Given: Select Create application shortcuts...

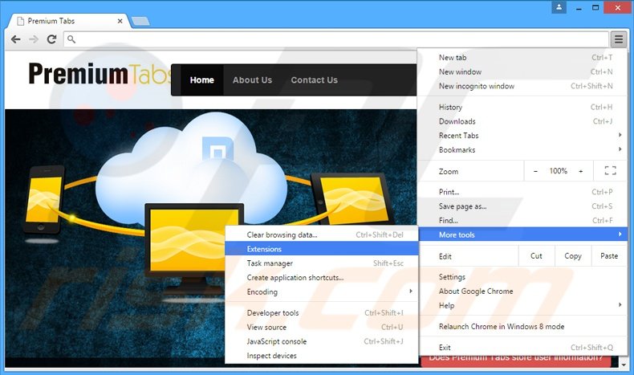Looking at the screenshot, I should pos(322,278).
